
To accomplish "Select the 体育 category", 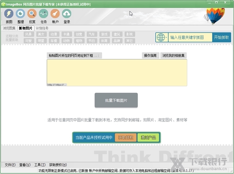I will (x=105, y=41).
